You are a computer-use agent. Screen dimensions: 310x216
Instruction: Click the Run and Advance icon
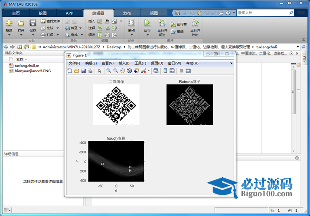(162, 23)
